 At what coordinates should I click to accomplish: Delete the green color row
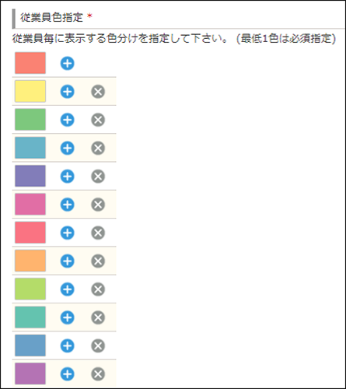click(x=98, y=120)
